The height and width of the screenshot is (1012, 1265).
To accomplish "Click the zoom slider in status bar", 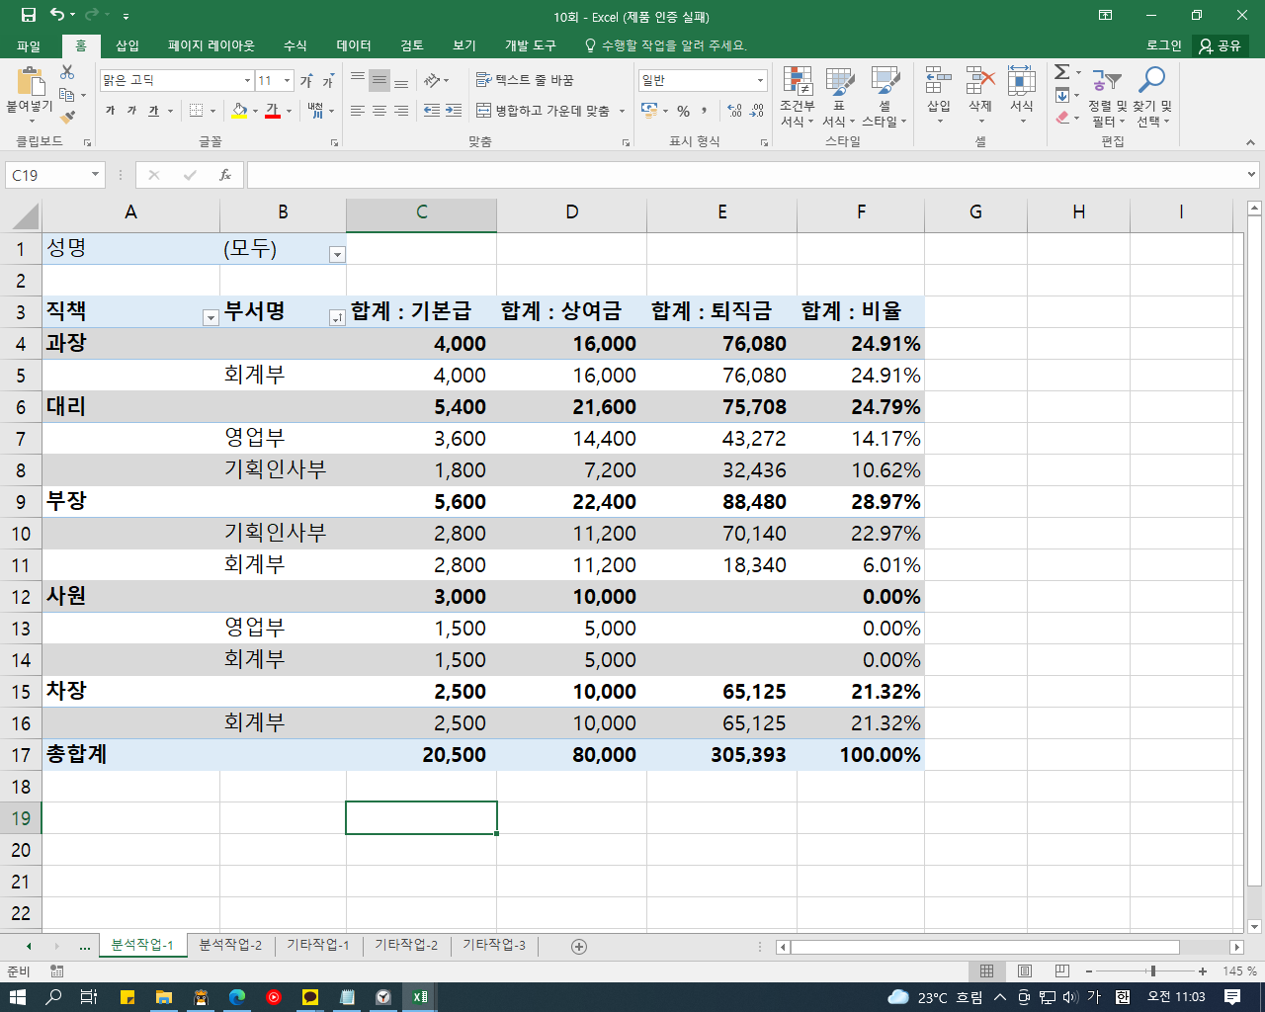I will (x=1152, y=971).
